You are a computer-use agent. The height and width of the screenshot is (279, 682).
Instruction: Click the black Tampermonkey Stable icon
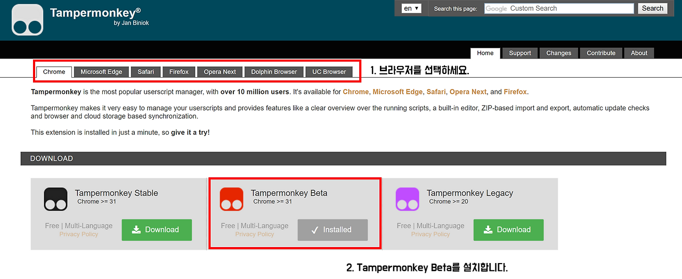click(56, 199)
